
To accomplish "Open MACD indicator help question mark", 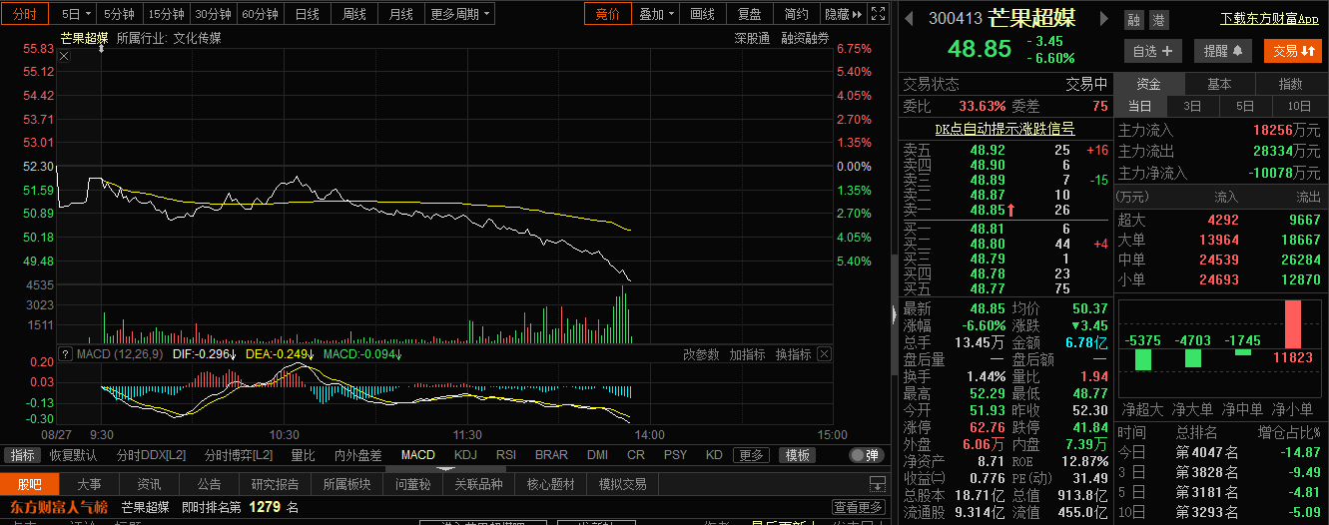I will tap(66, 354).
